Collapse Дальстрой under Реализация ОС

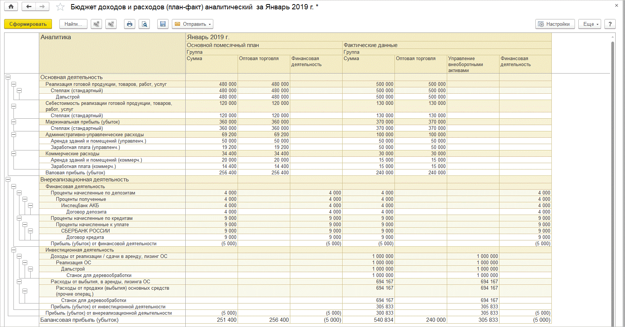[30, 269]
